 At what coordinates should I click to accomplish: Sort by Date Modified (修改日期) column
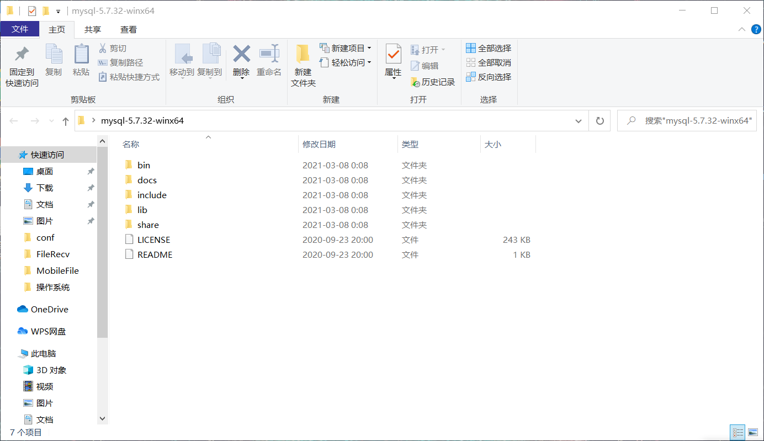click(x=319, y=144)
